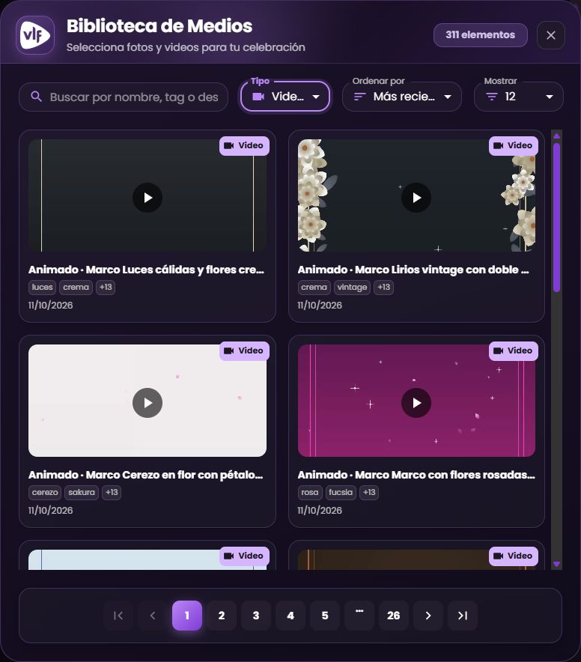Select the 'crema' tag on Lirios vintage card

pyautogui.click(x=314, y=287)
